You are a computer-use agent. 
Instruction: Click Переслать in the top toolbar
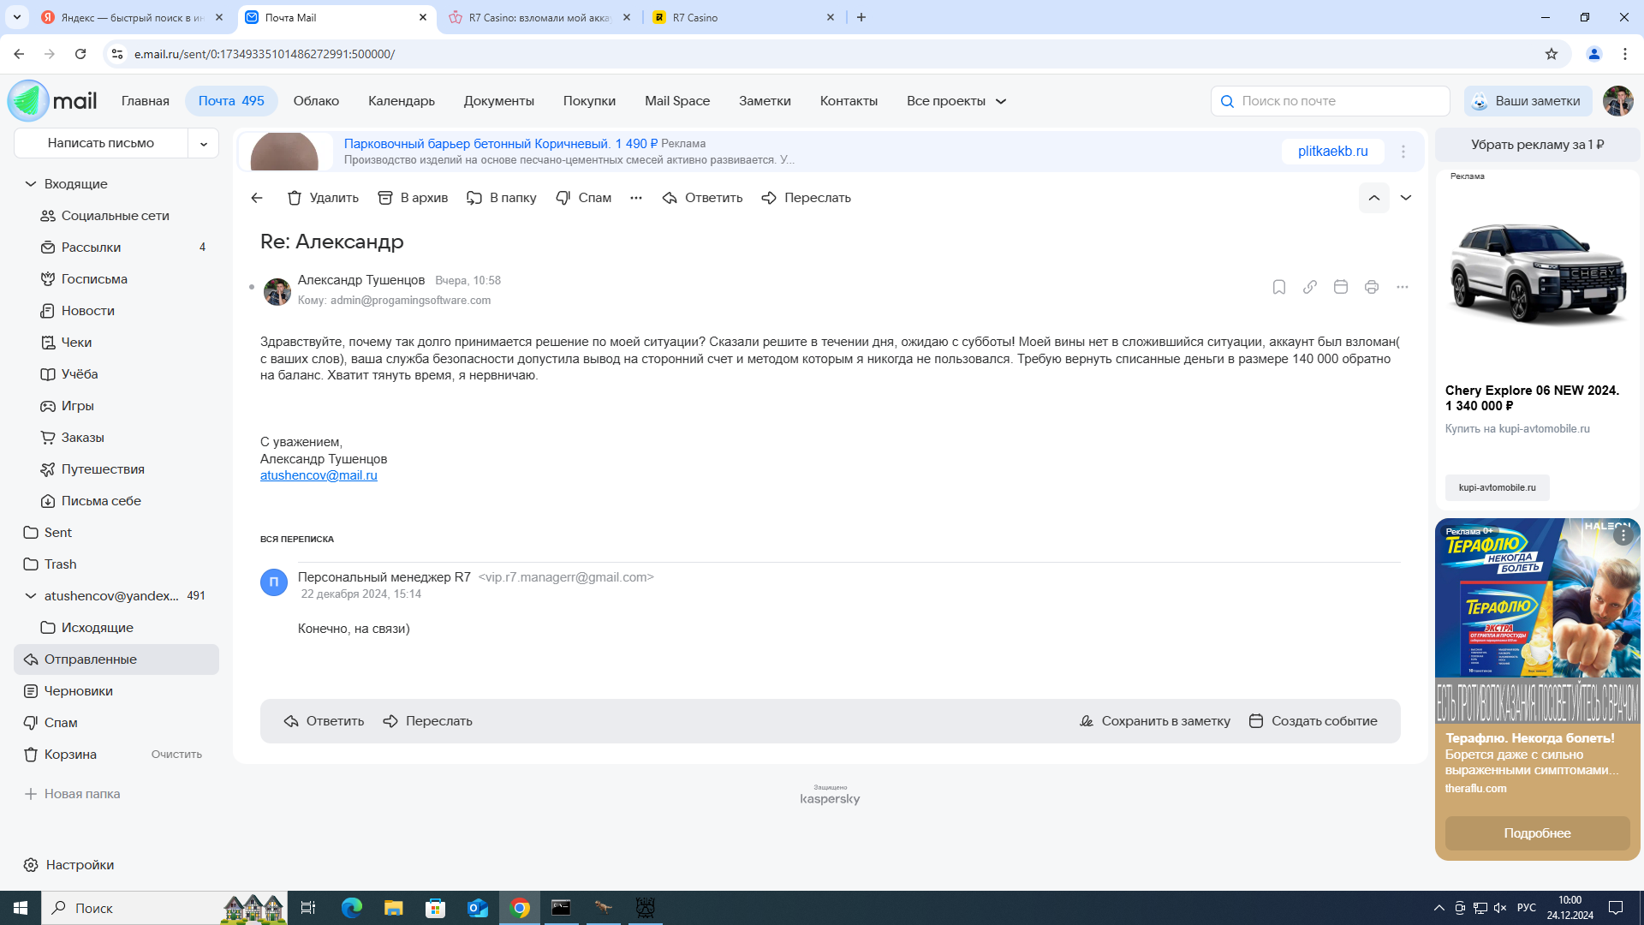[x=807, y=198]
